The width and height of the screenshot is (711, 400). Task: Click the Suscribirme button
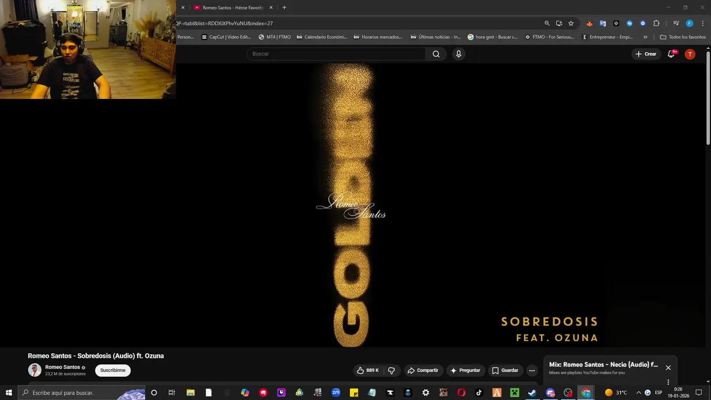coord(113,370)
